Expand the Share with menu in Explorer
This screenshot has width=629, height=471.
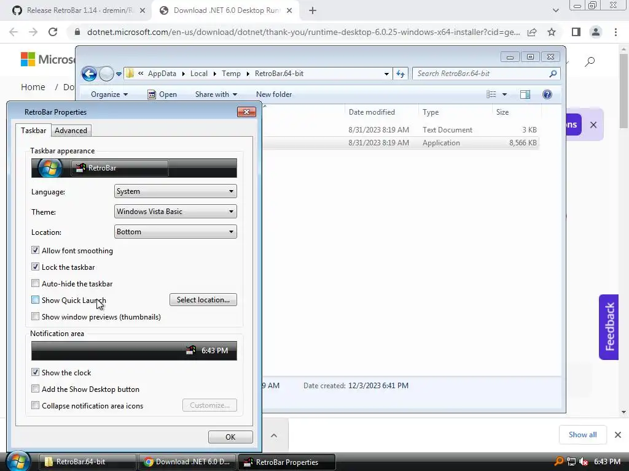pos(216,94)
